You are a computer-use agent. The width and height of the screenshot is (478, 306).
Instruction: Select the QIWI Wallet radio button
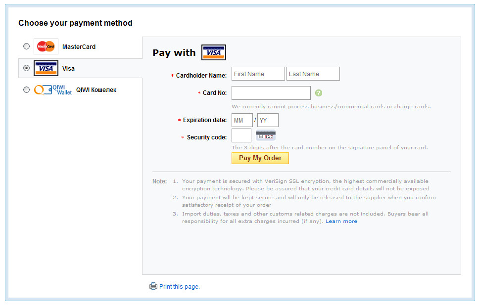click(x=26, y=90)
